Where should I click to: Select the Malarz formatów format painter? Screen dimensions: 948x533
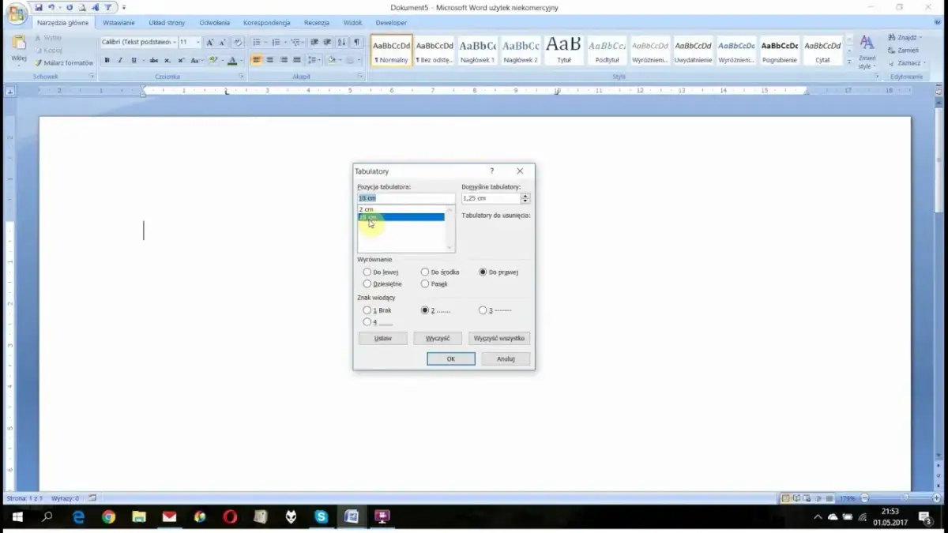point(63,62)
